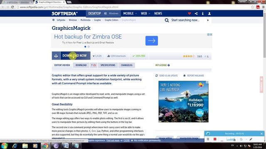
Task: Click the DOWNLOAD NOW button
Action: click(75, 55)
